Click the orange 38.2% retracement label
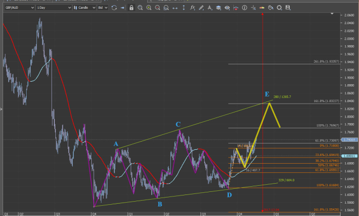Image resolution: width=359 pixels, height=216 pixels. click(327, 161)
